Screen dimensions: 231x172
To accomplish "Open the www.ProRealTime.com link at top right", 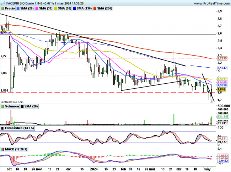I will (210, 3).
